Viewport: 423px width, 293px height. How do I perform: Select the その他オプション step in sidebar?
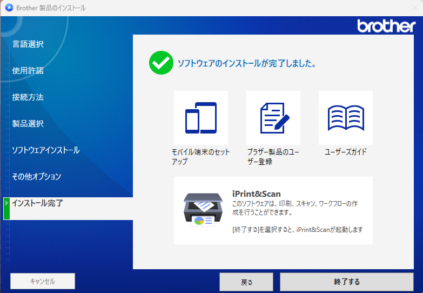[37, 176]
